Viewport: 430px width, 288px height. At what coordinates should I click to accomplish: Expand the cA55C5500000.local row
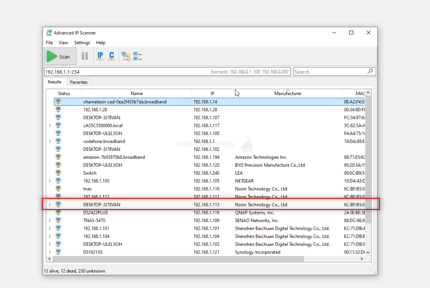click(x=50, y=125)
